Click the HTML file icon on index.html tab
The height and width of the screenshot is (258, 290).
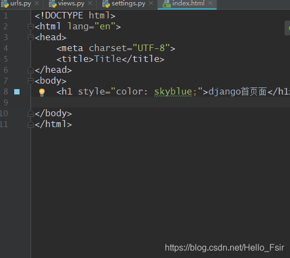click(x=166, y=4)
